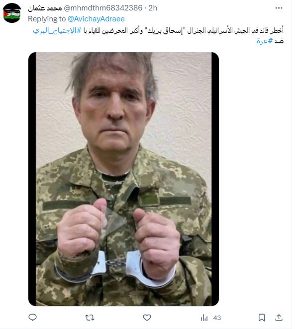Viewport: 303px width, 329px height.
Task: Open the hashtag #الإجتياح_البري
Action: pyautogui.click(x=57, y=30)
